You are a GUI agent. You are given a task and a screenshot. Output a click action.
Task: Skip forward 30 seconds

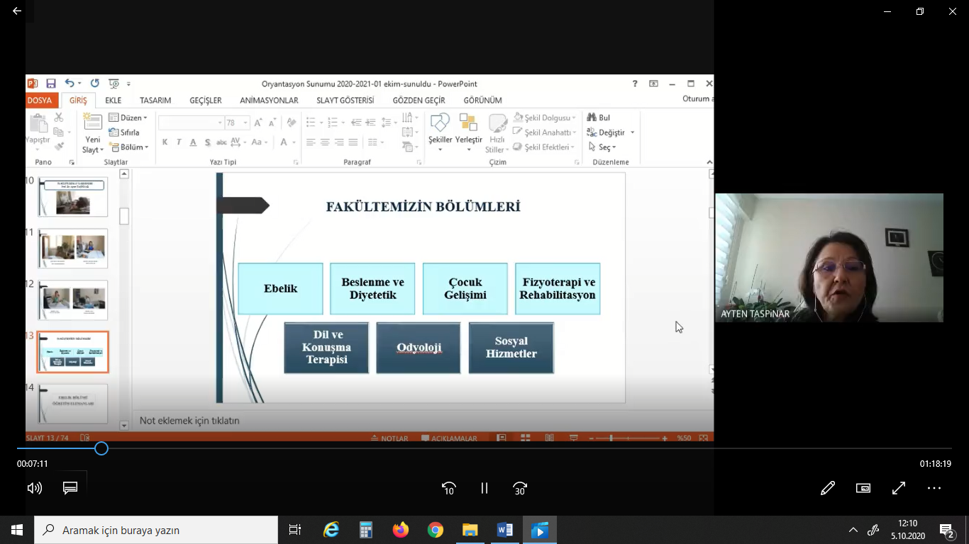[x=520, y=488]
